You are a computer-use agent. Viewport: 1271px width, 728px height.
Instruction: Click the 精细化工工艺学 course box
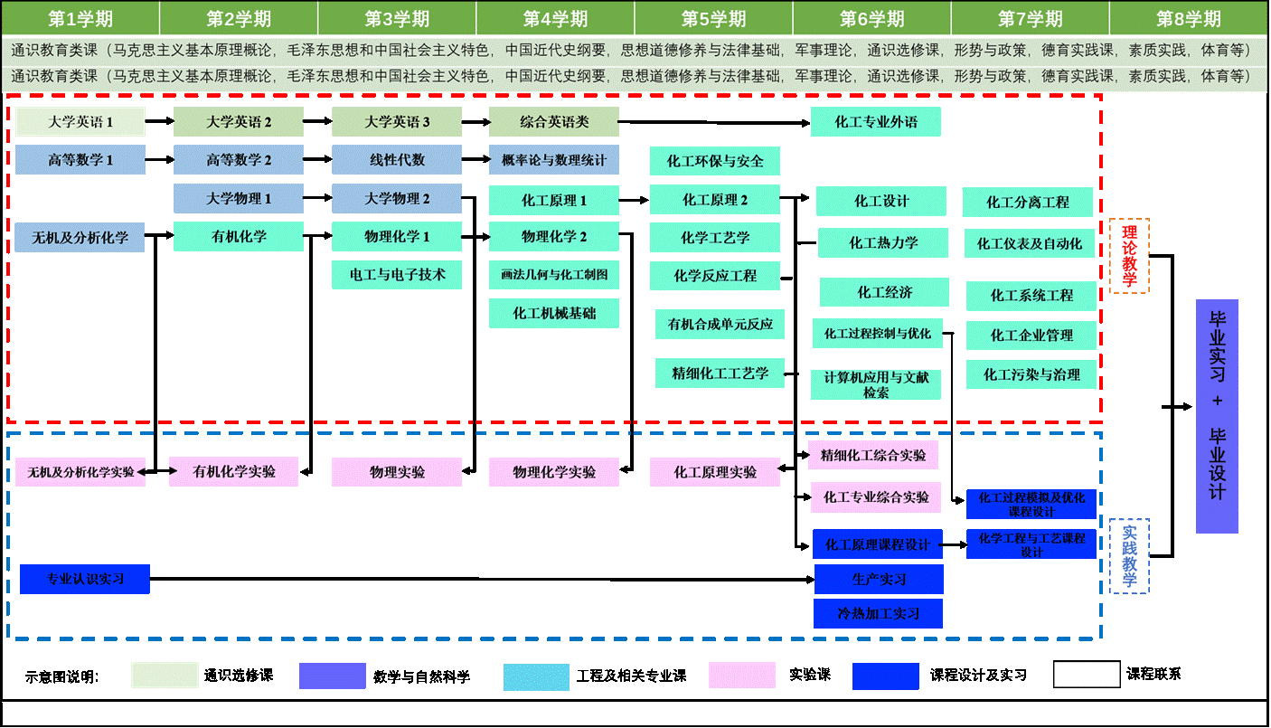720,373
